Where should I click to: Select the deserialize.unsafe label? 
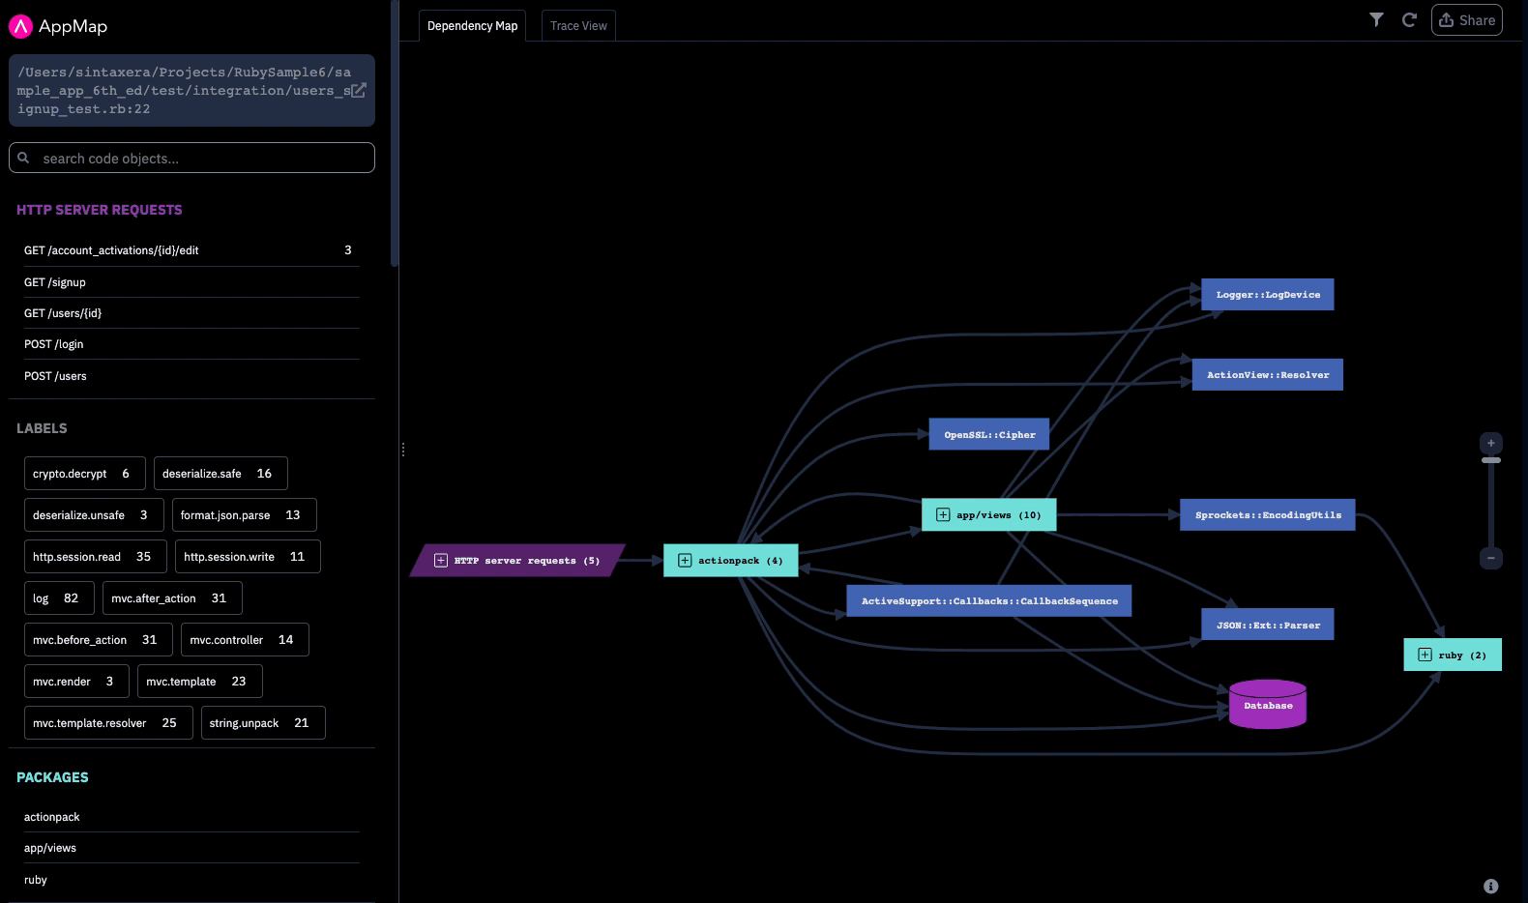point(94,515)
